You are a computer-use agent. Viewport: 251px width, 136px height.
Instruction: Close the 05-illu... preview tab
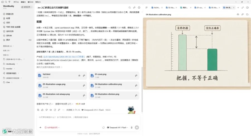click(x=219, y=8)
